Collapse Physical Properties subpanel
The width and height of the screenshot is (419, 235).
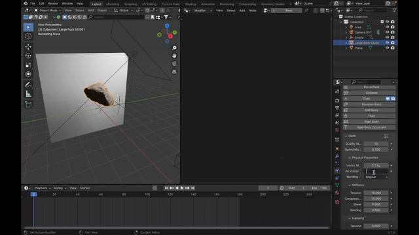(x=350, y=158)
